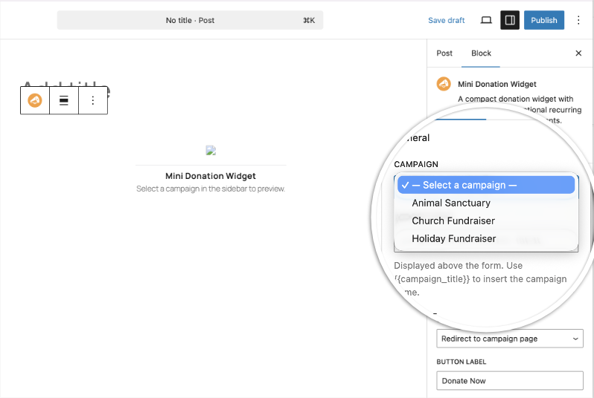This screenshot has width=594, height=398.
Task: Pick Holiday Fundraiser in the campaign dropdown
Action: (x=453, y=238)
